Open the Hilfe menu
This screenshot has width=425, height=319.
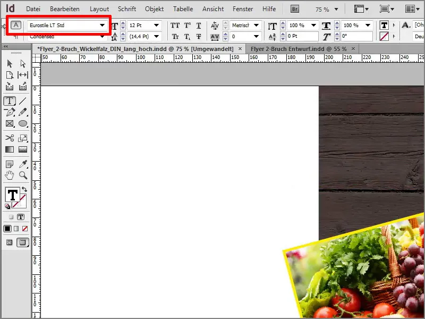pyautogui.click(x=269, y=9)
